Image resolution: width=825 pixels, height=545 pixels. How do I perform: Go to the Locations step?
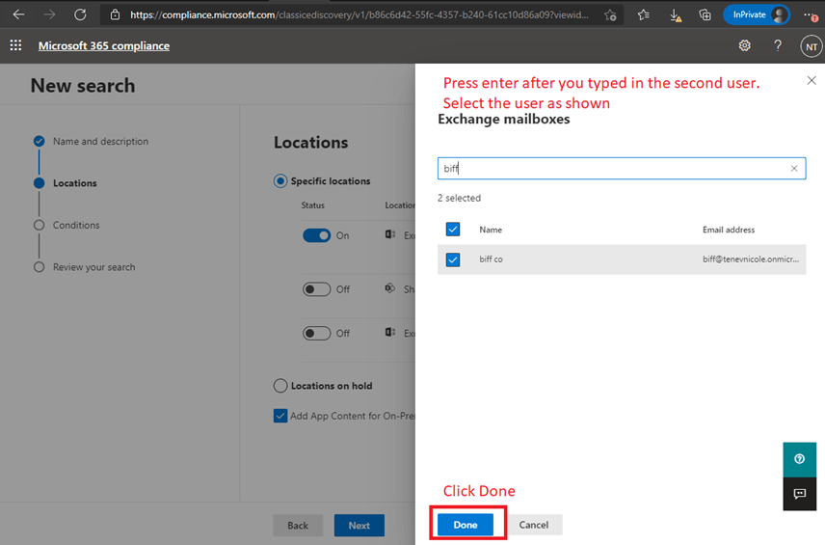click(75, 183)
